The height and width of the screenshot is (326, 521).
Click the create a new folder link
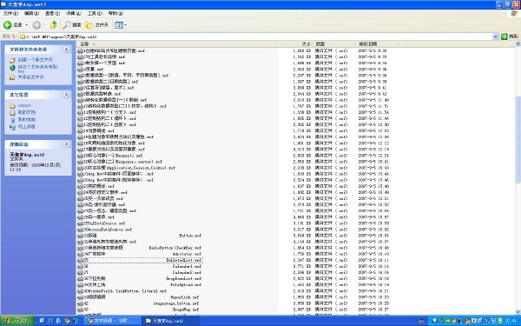[36, 60]
